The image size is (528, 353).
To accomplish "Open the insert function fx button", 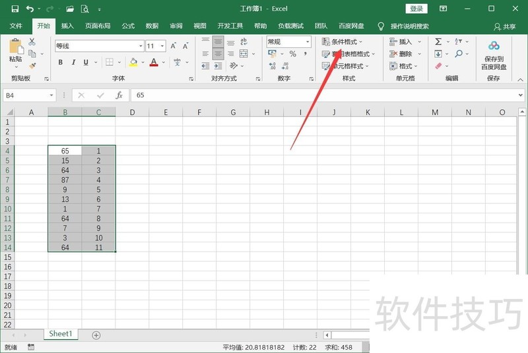I will (x=119, y=95).
